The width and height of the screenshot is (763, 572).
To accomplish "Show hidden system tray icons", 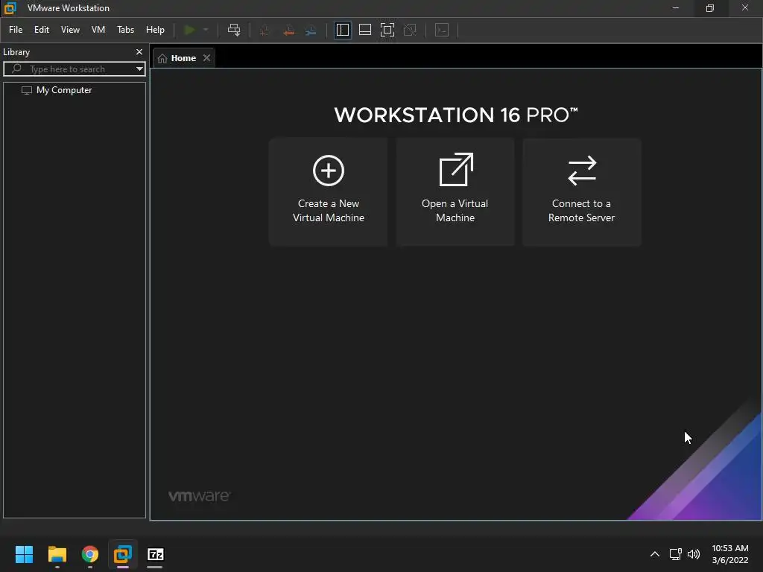I will click(x=655, y=554).
